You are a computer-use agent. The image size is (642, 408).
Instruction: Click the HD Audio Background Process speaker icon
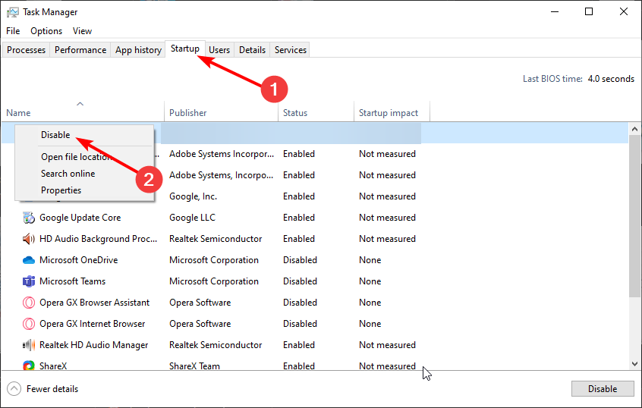tap(29, 239)
